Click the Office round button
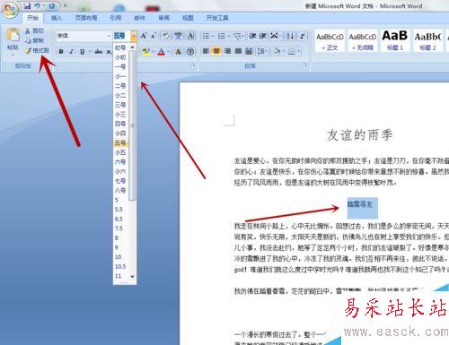449x345 pixels. point(10,10)
